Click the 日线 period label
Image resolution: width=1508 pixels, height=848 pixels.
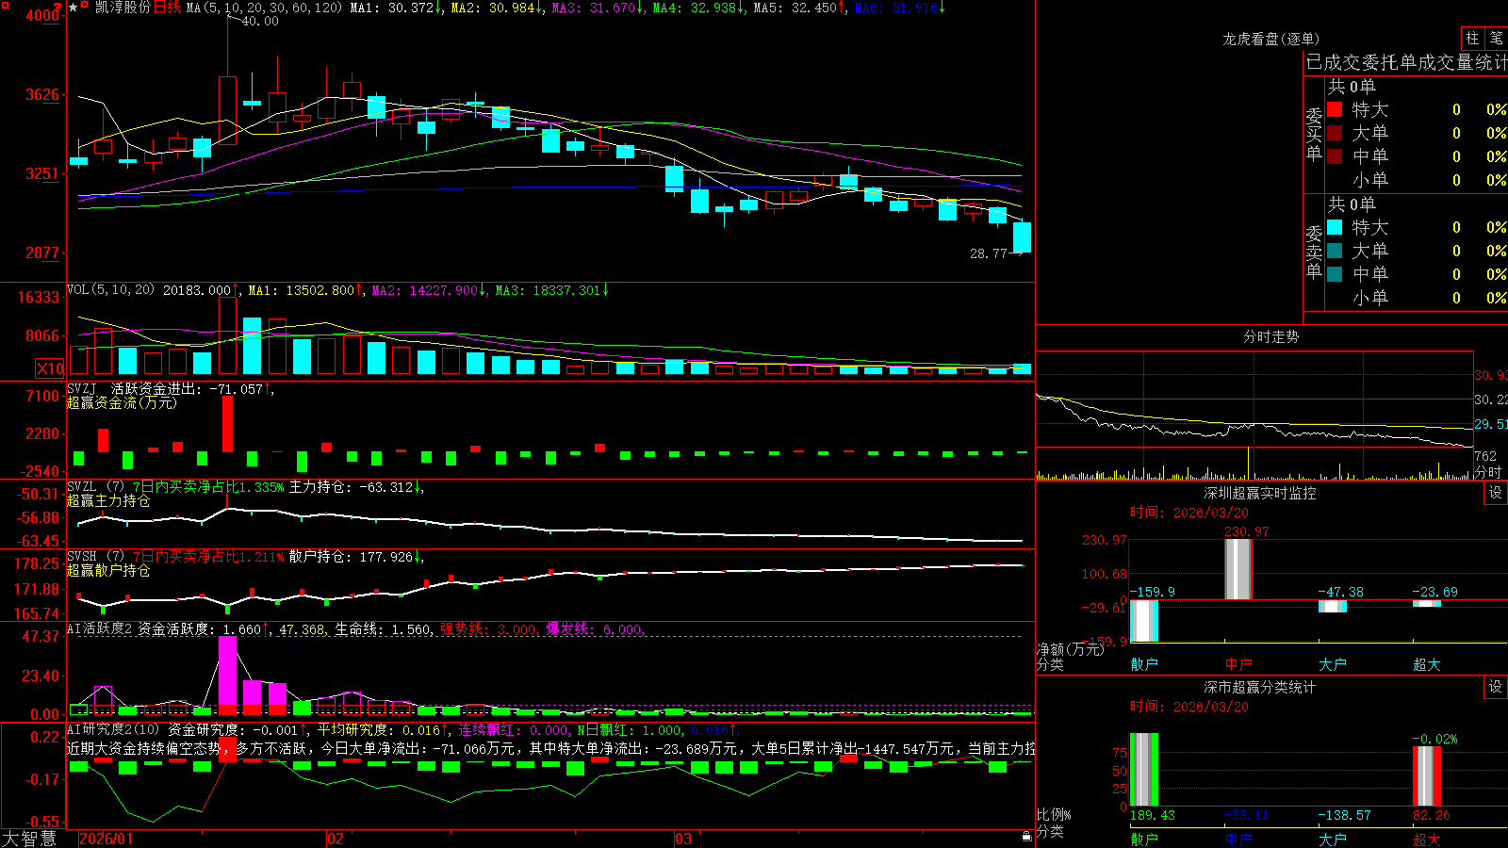coord(167,8)
